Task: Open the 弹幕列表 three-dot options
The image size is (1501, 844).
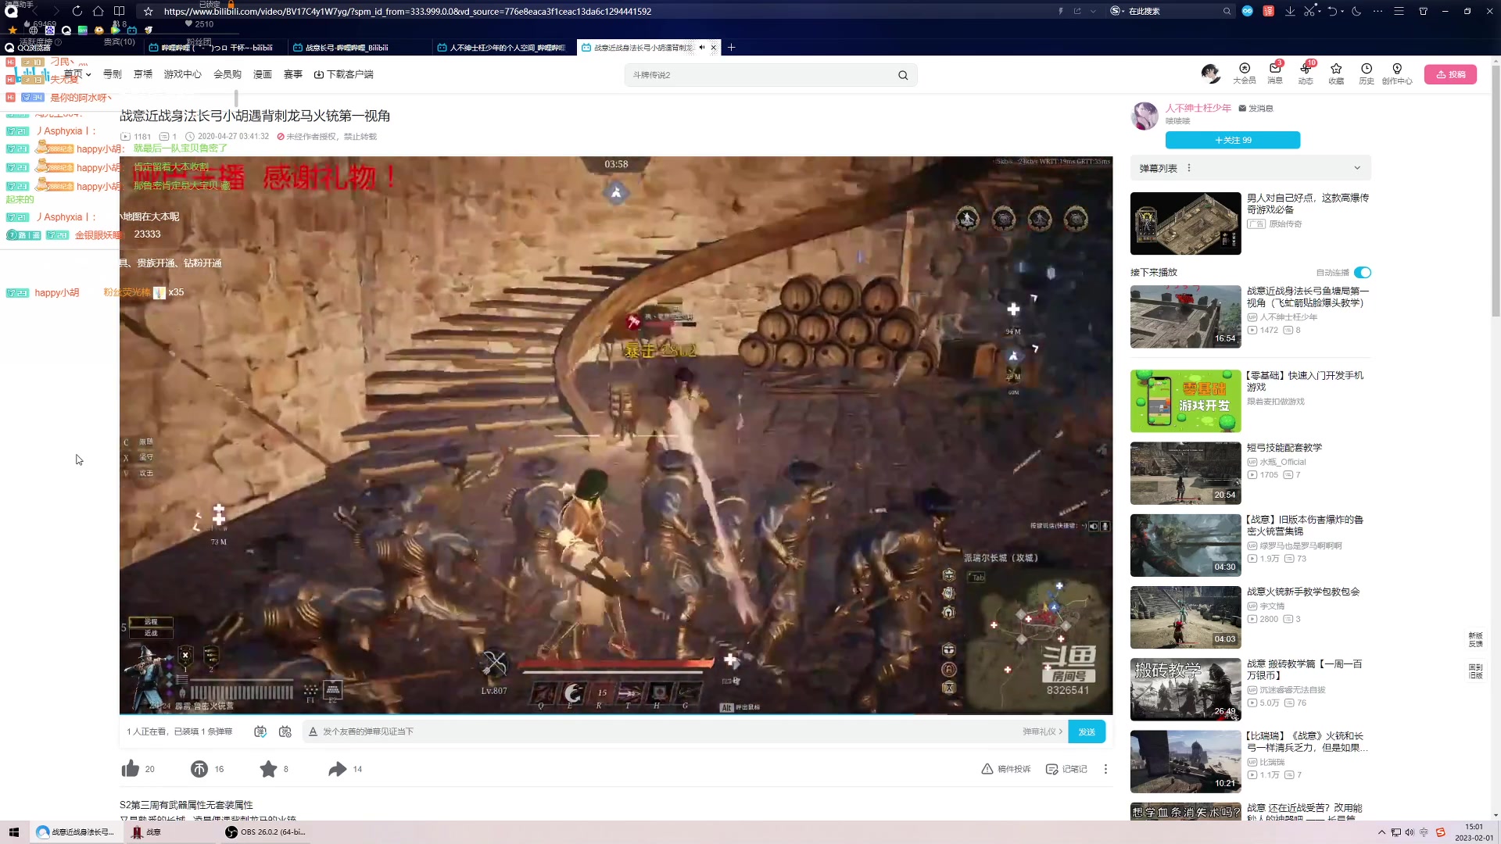Action: [x=1189, y=168]
